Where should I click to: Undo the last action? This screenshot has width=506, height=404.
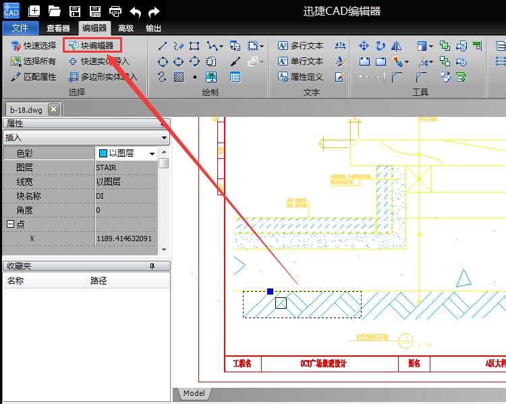(x=135, y=12)
